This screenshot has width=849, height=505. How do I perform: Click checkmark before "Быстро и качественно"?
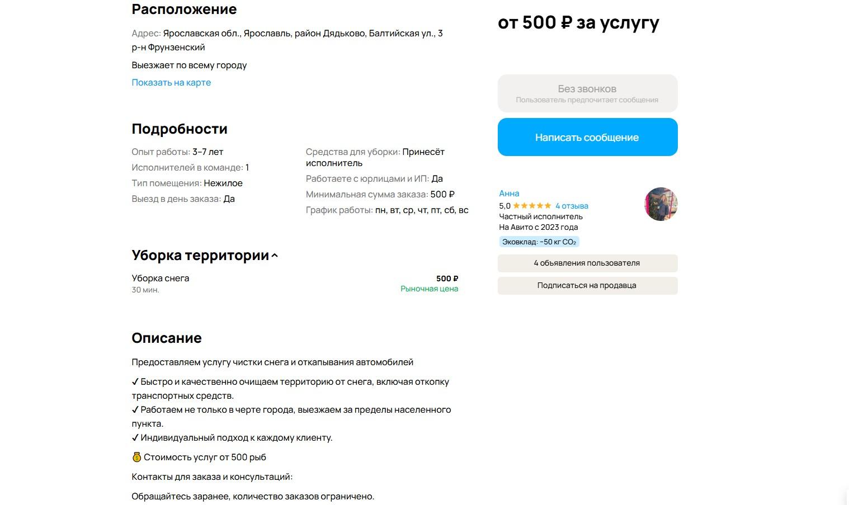(135, 382)
